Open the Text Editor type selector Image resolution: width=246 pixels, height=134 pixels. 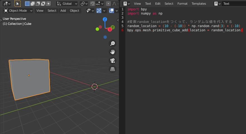(x=126, y=4)
